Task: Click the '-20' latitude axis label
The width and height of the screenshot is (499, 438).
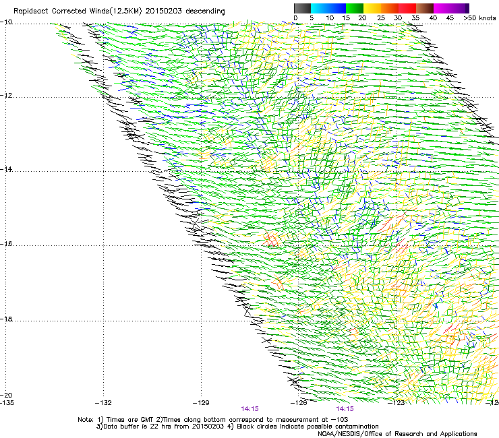Action: (x=6, y=395)
